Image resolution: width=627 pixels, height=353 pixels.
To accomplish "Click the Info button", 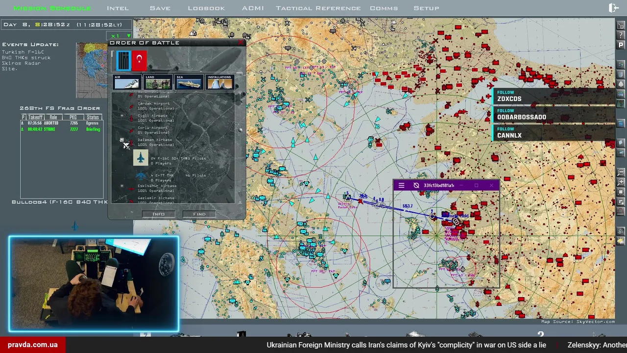I will pyautogui.click(x=158, y=214).
